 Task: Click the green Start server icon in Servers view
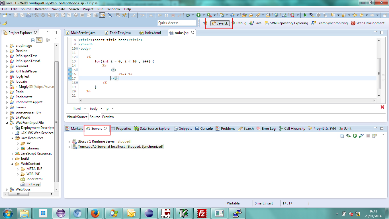pyautogui.click(x=355, y=136)
